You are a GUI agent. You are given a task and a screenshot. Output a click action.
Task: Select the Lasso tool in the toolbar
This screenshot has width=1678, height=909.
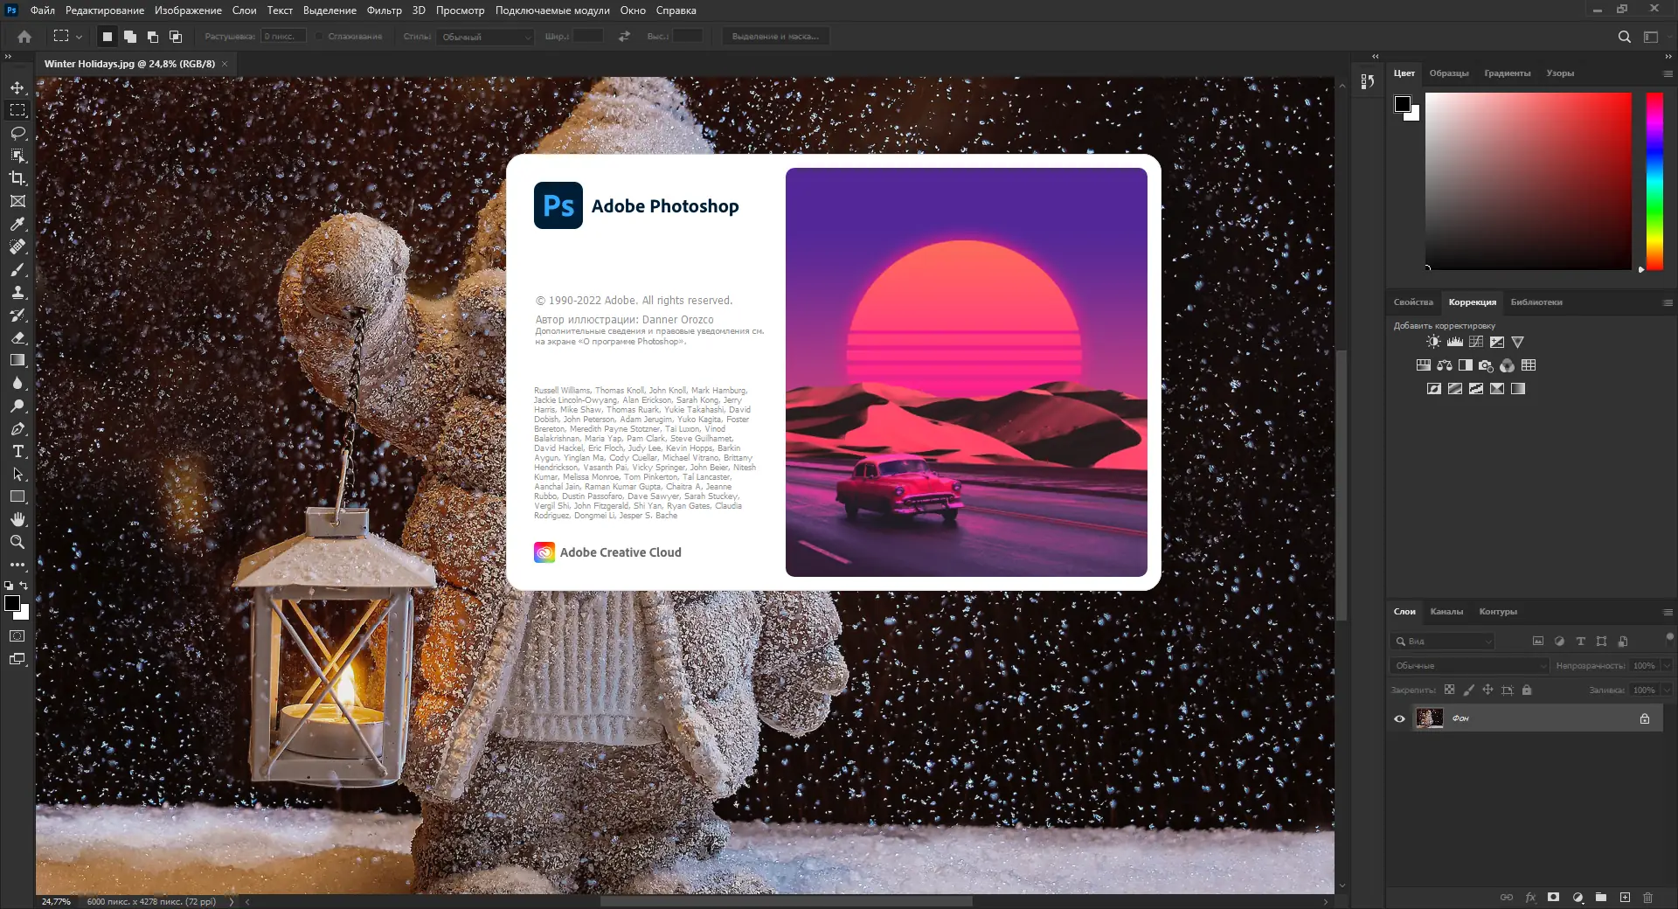(x=17, y=133)
